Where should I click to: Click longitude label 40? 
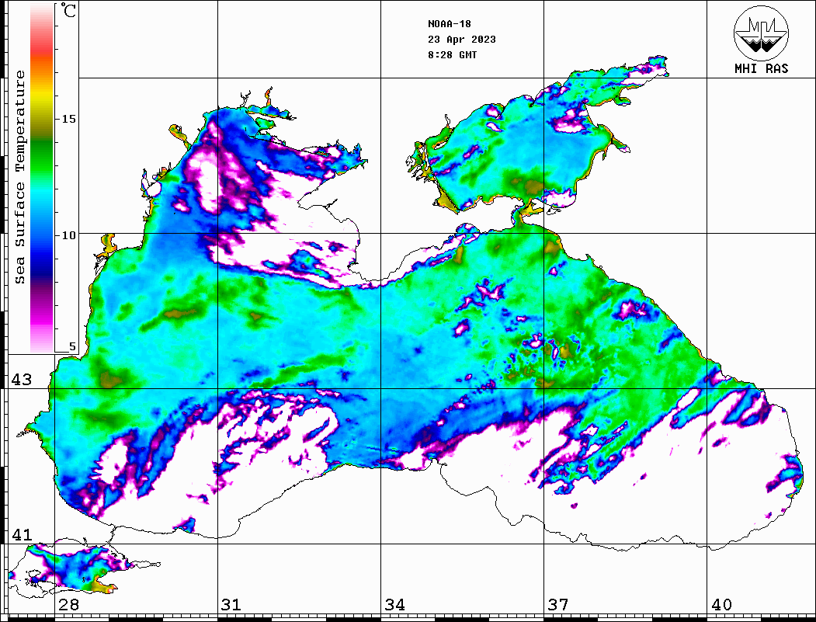tap(721, 604)
